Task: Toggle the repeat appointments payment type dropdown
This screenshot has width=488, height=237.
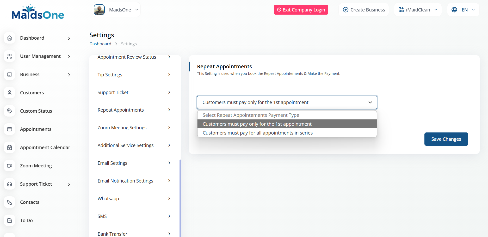Action: click(x=287, y=102)
